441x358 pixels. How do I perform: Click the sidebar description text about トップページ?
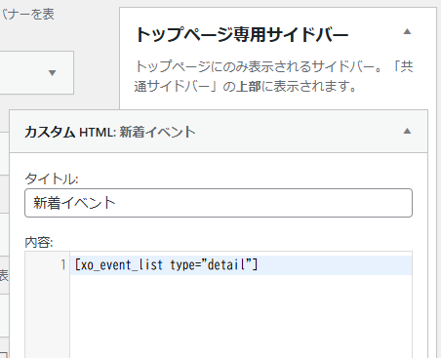[273, 76]
